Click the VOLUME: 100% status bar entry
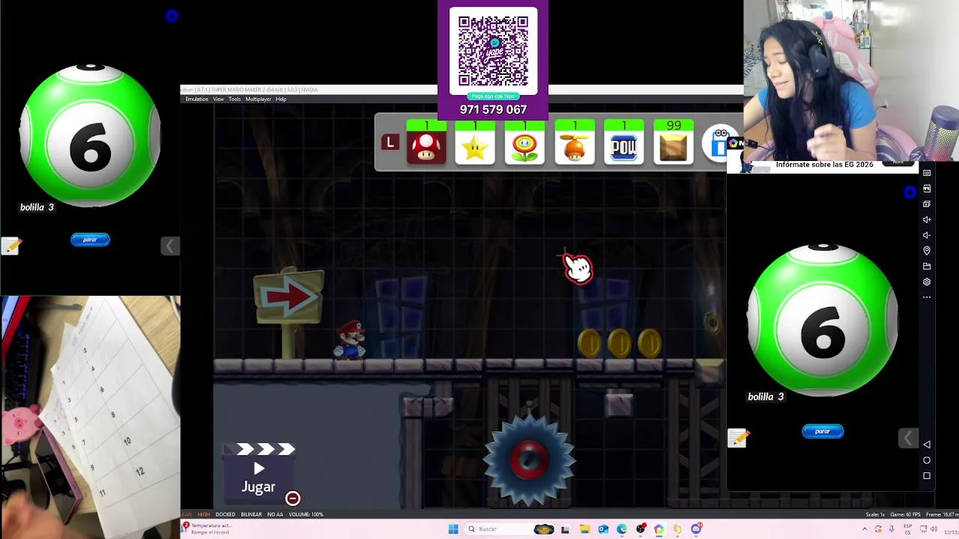 pos(306,514)
